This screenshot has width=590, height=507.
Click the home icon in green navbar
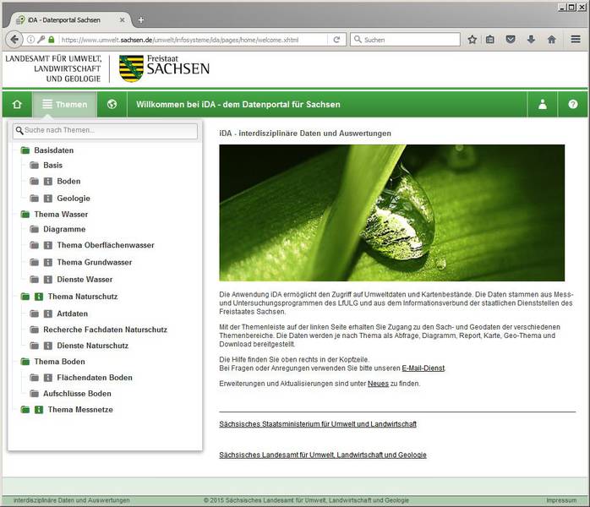(16, 105)
